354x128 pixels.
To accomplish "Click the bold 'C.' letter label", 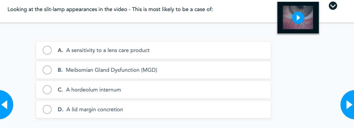I will pos(60,90).
